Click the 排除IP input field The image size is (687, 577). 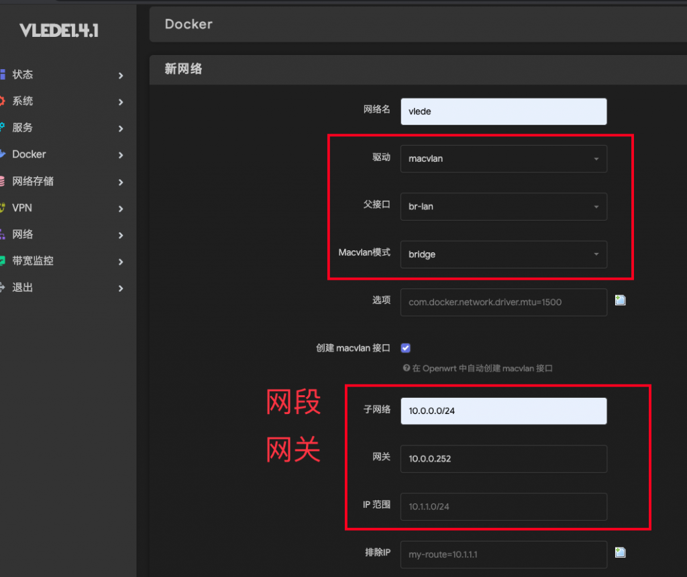[504, 554]
